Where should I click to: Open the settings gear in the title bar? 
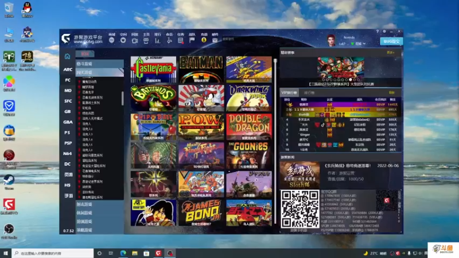384,32
